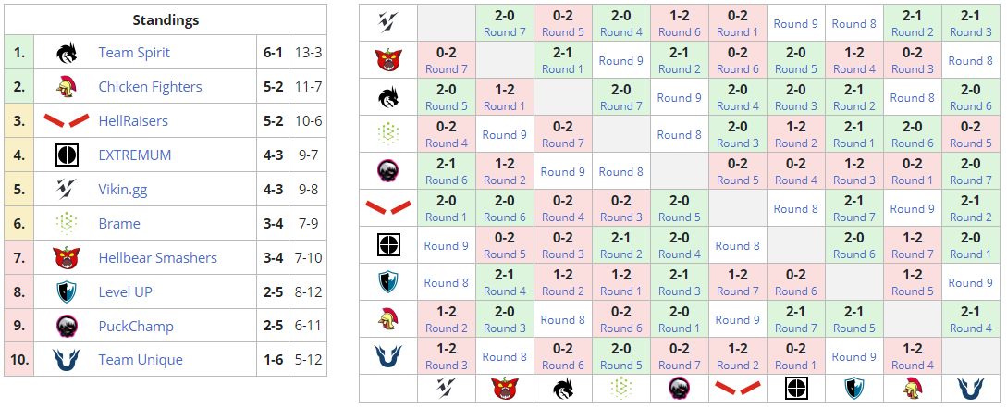Image resolution: width=1007 pixels, height=409 pixels.
Task: Select Team Unique logo in crosstable bottom row
Action: pos(971,389)
